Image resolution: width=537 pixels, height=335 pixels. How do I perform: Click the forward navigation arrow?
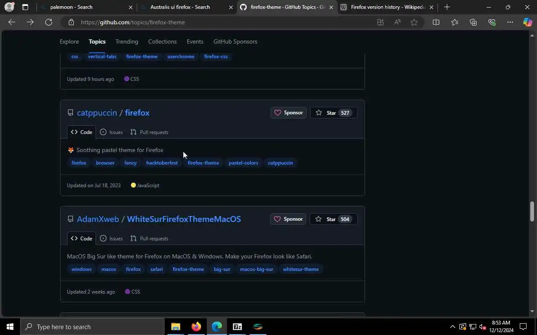coord(30,22)
